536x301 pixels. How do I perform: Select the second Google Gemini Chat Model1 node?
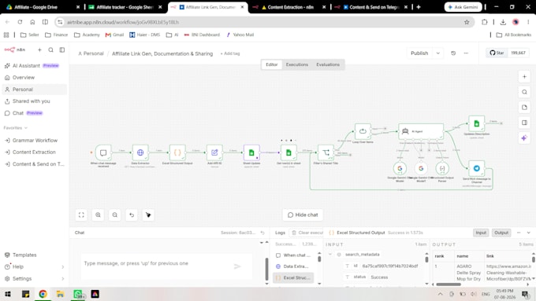coord(421,168)
